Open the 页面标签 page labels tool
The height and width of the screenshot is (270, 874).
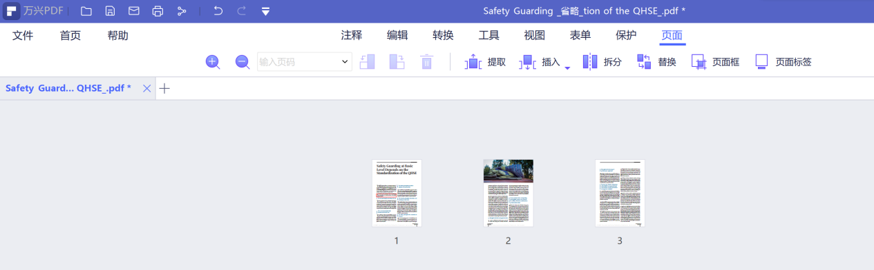click(x=783, y=62)
